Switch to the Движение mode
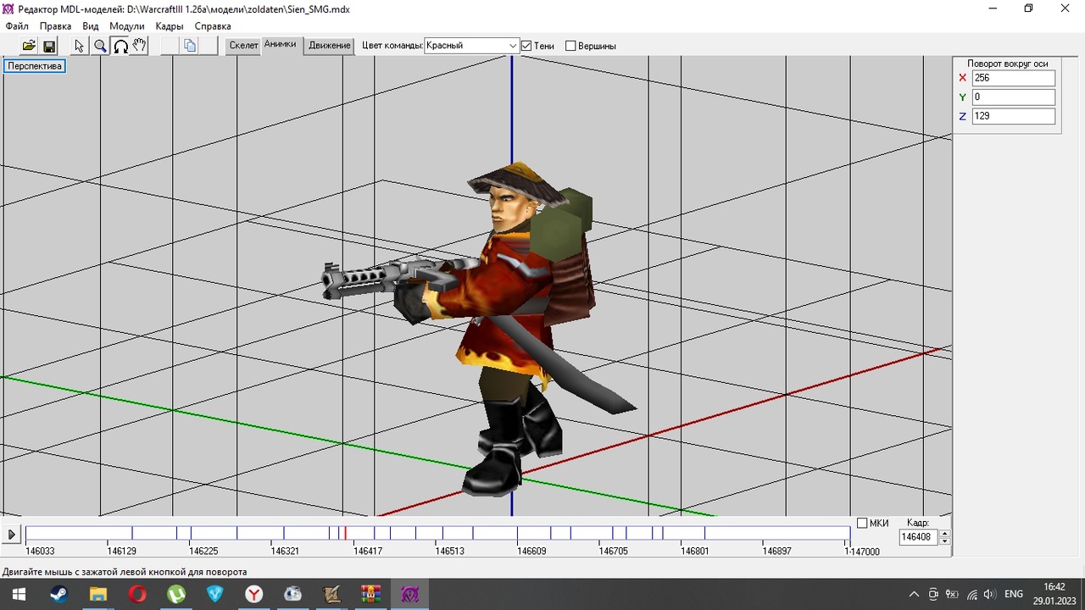Viewport: 1085px width, 610px height. 330,46
